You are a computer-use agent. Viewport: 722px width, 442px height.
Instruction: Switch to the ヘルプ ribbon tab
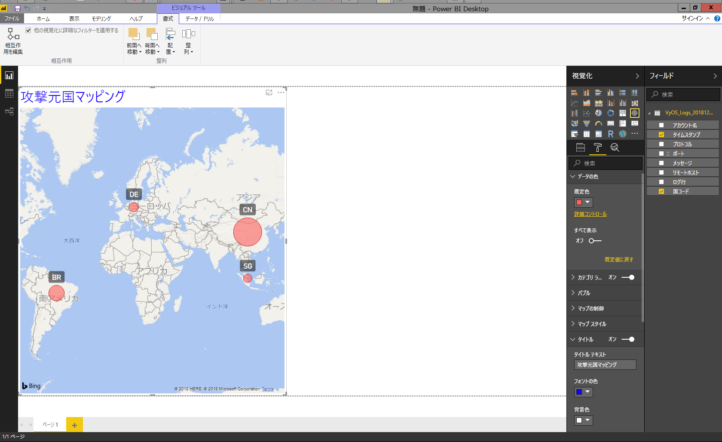point(136,19)
